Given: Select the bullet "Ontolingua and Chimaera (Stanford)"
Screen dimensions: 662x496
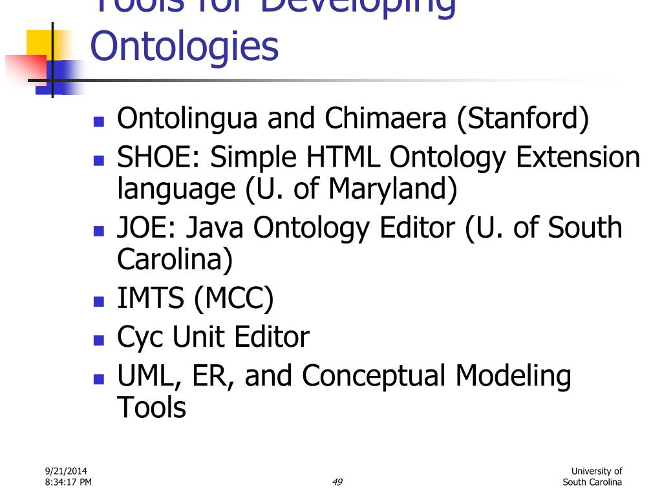Looking at the screenshot, I should [353, 119].
